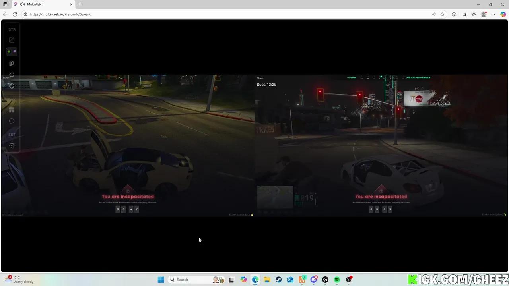The height and width of the screenshot is (286, 509).
Task: Open Task View in taskbar
Action: tap(231, 280)
